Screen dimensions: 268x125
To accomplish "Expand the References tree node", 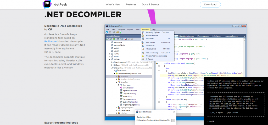I will pyautogui.click(x=114, y=71).
